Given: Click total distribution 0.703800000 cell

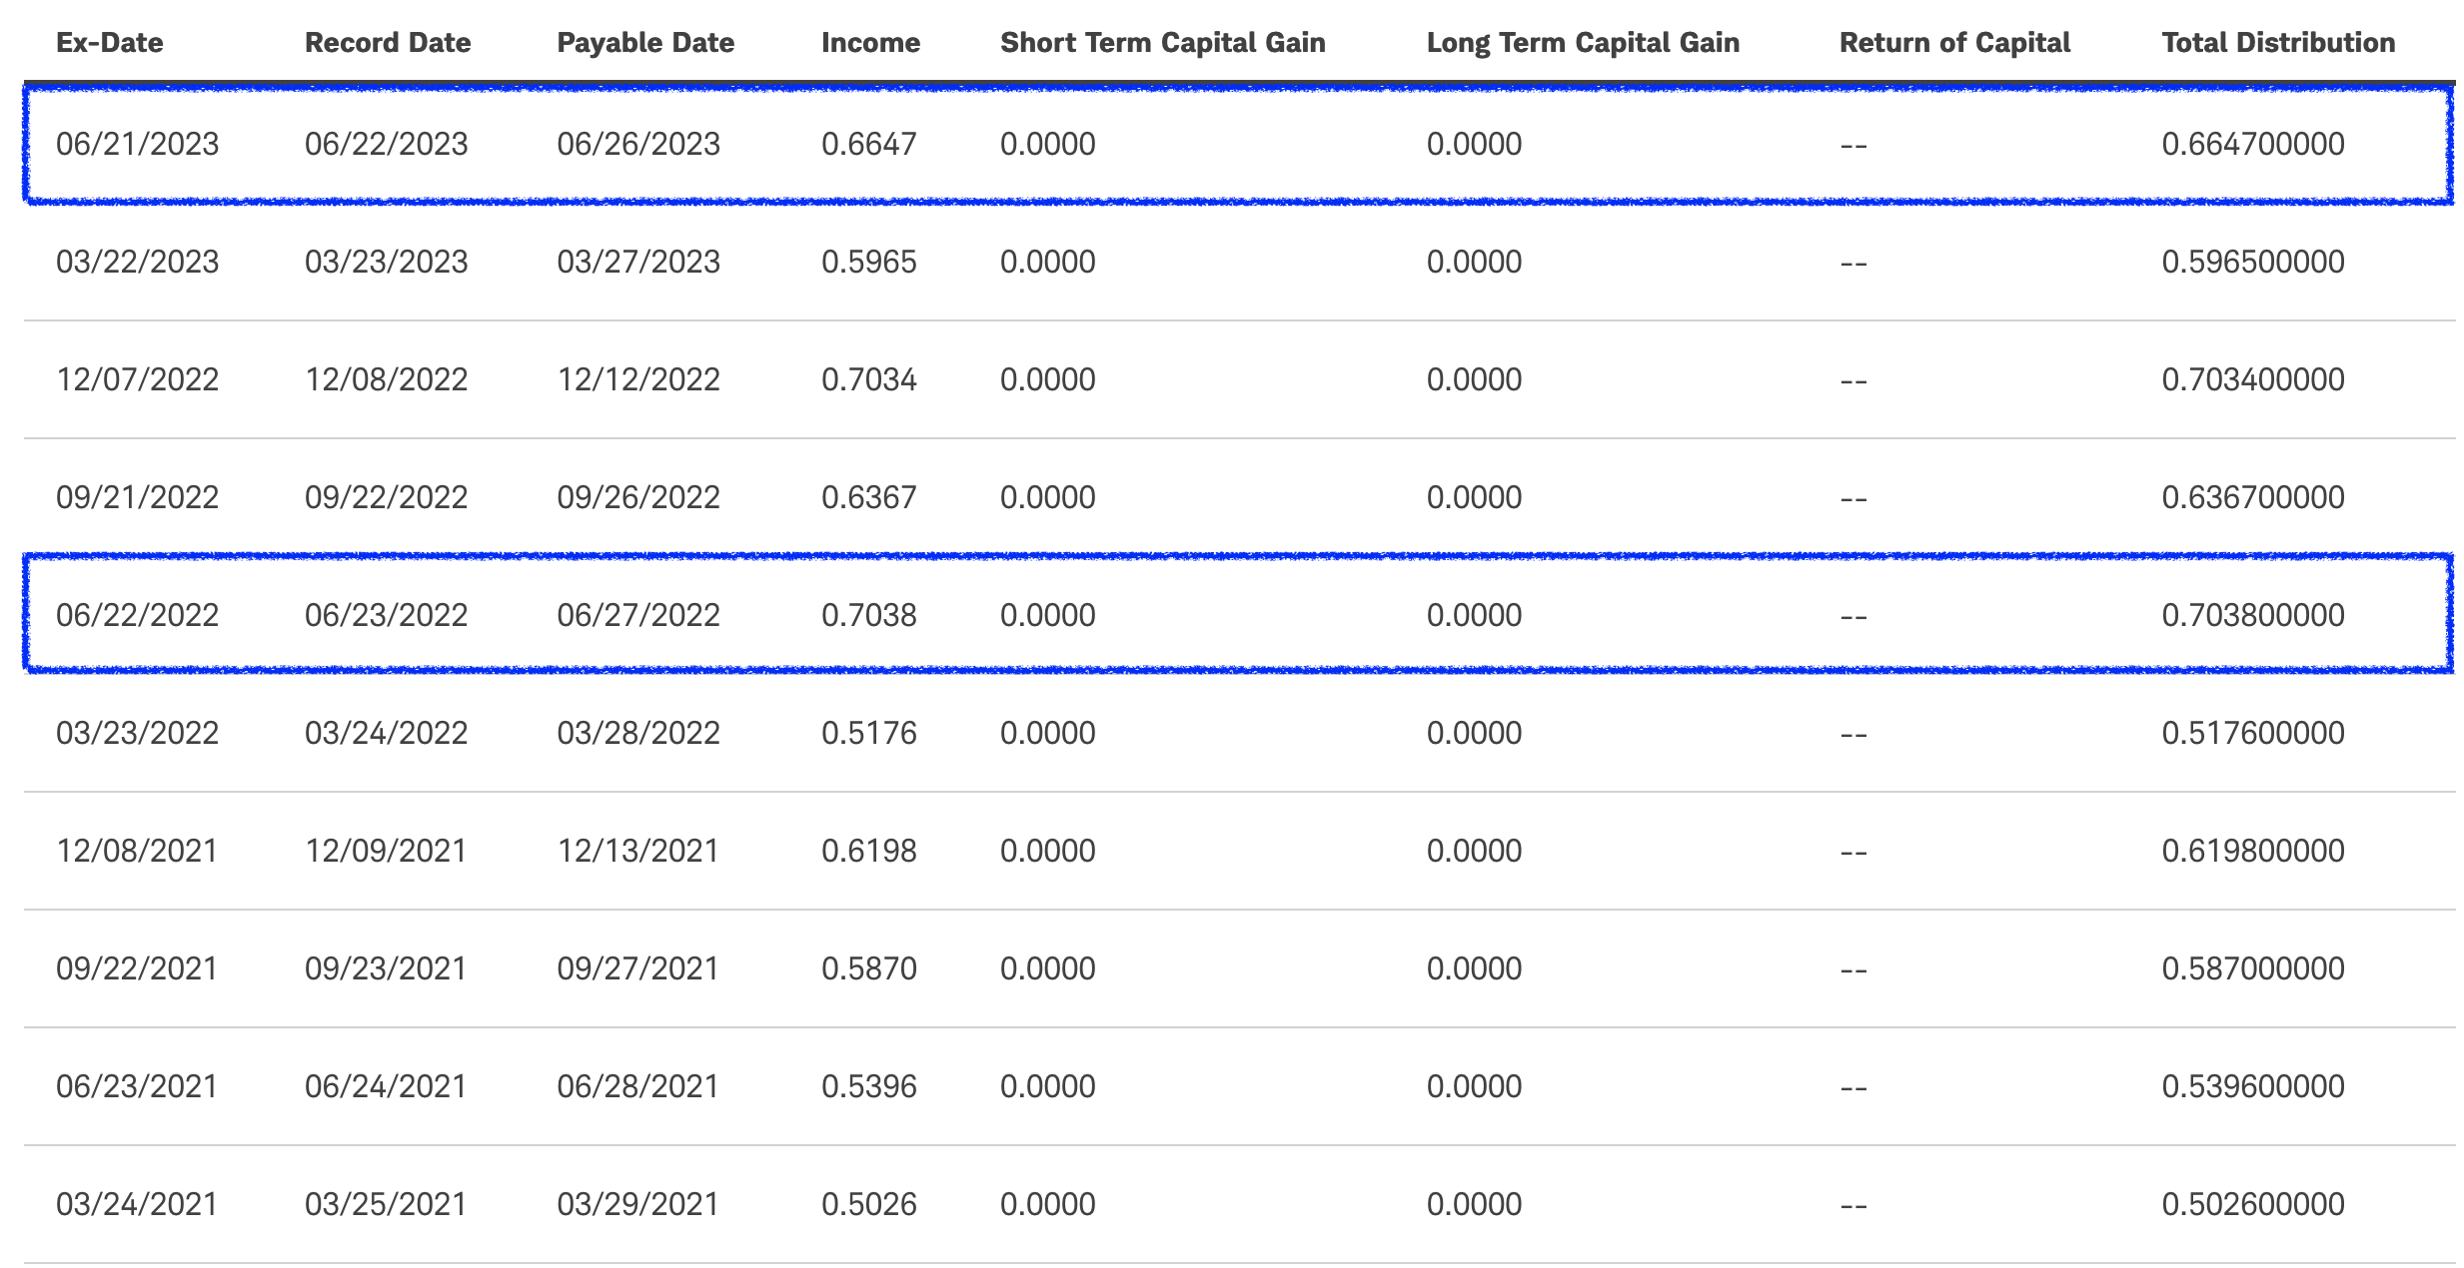Looking at the screenshot, I should tap(2252, 616).
